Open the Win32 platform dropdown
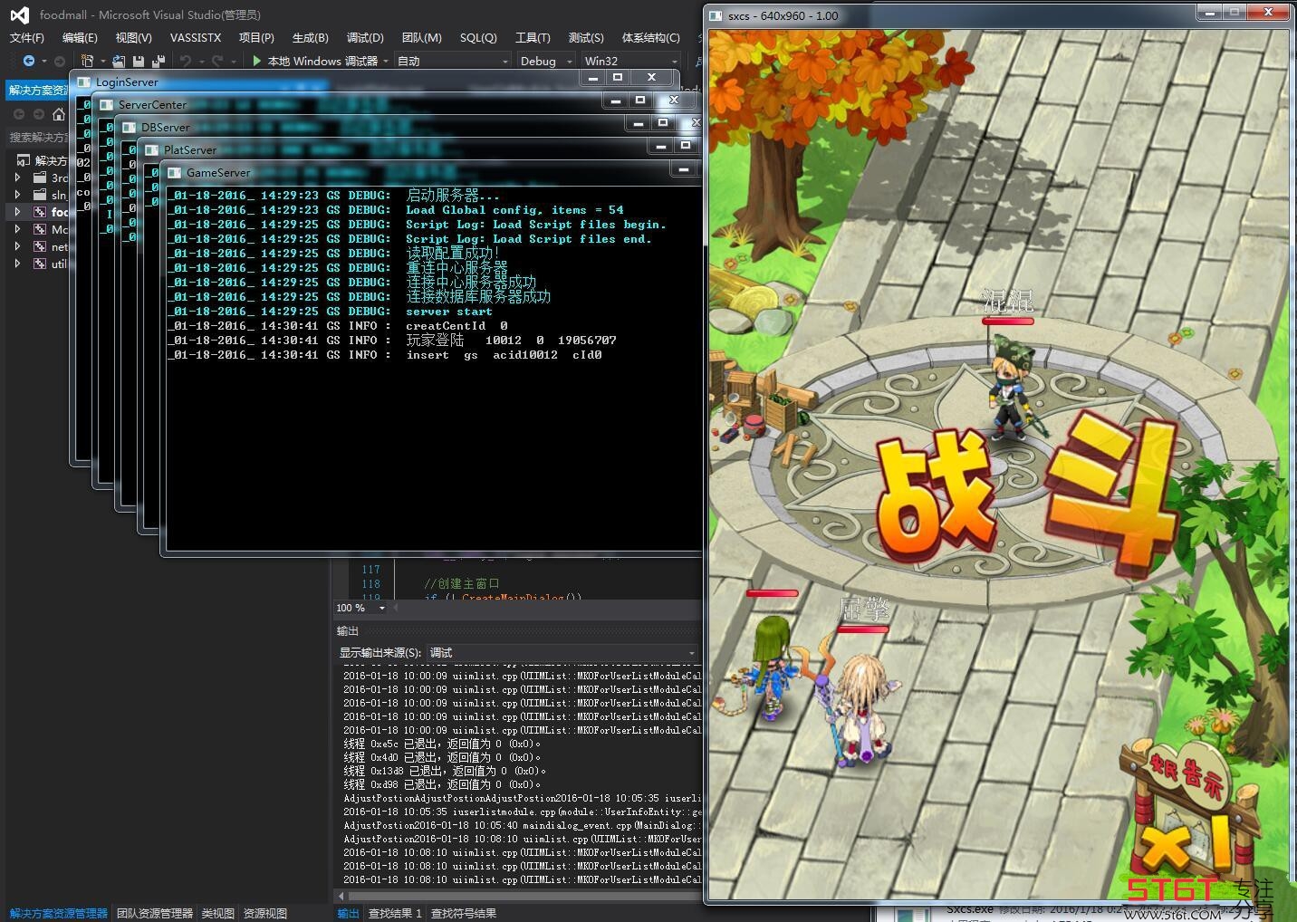Viewport: 1297px width, 922px height. point(630,61)
